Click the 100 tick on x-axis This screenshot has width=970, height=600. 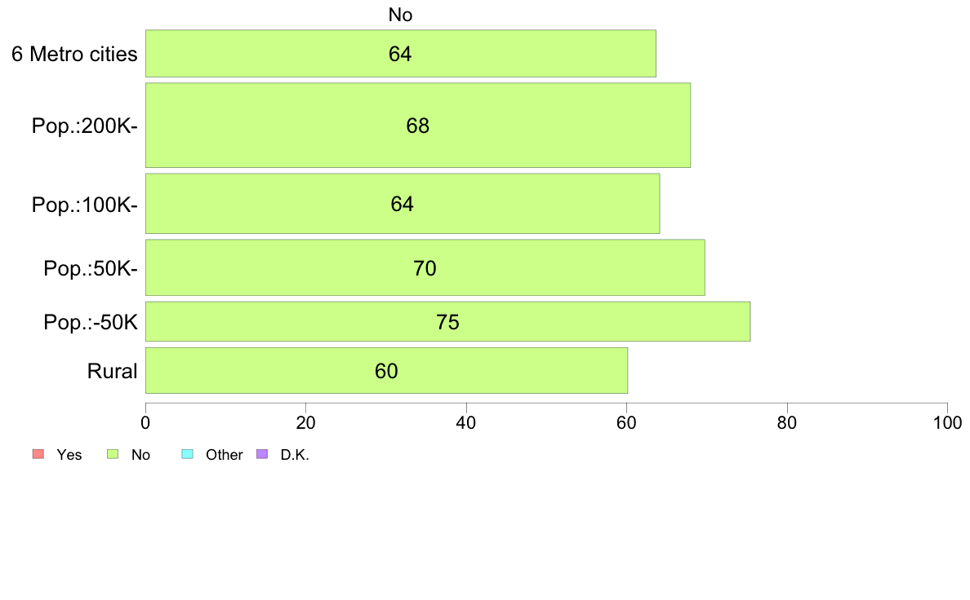[947, 422]
